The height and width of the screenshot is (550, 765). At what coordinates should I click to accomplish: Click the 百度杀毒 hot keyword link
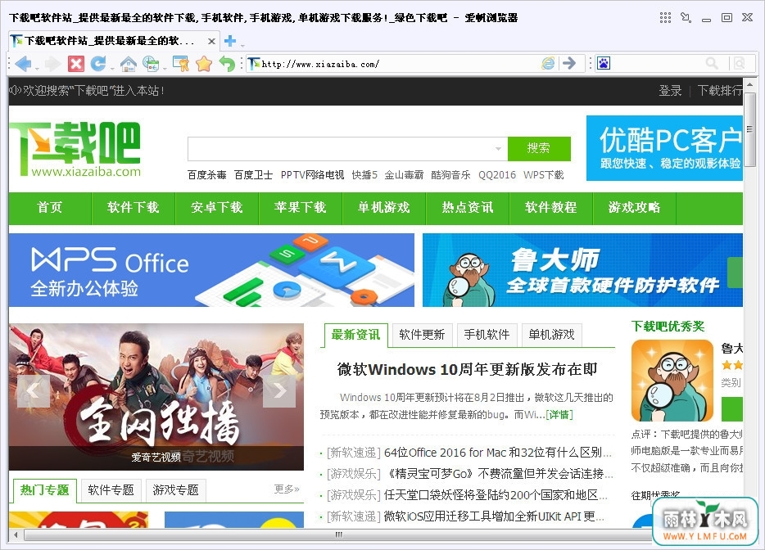[x=207, y=175]
